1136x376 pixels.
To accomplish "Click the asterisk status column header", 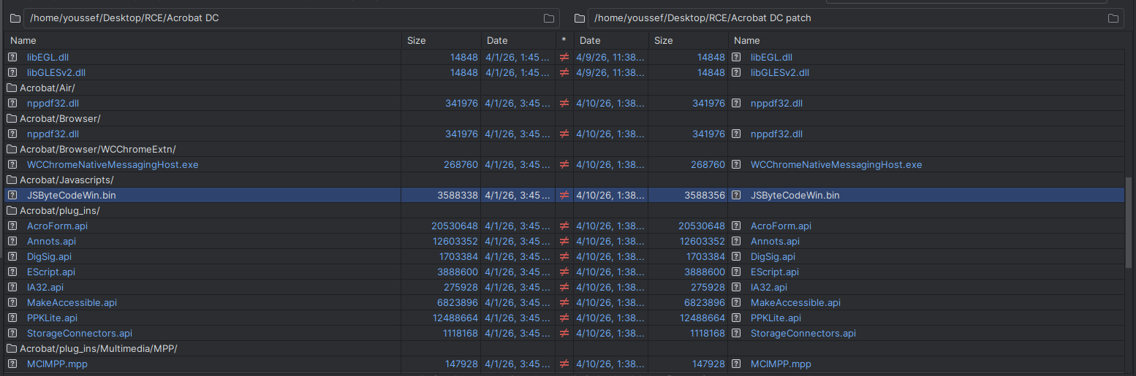I will (564, 40).
